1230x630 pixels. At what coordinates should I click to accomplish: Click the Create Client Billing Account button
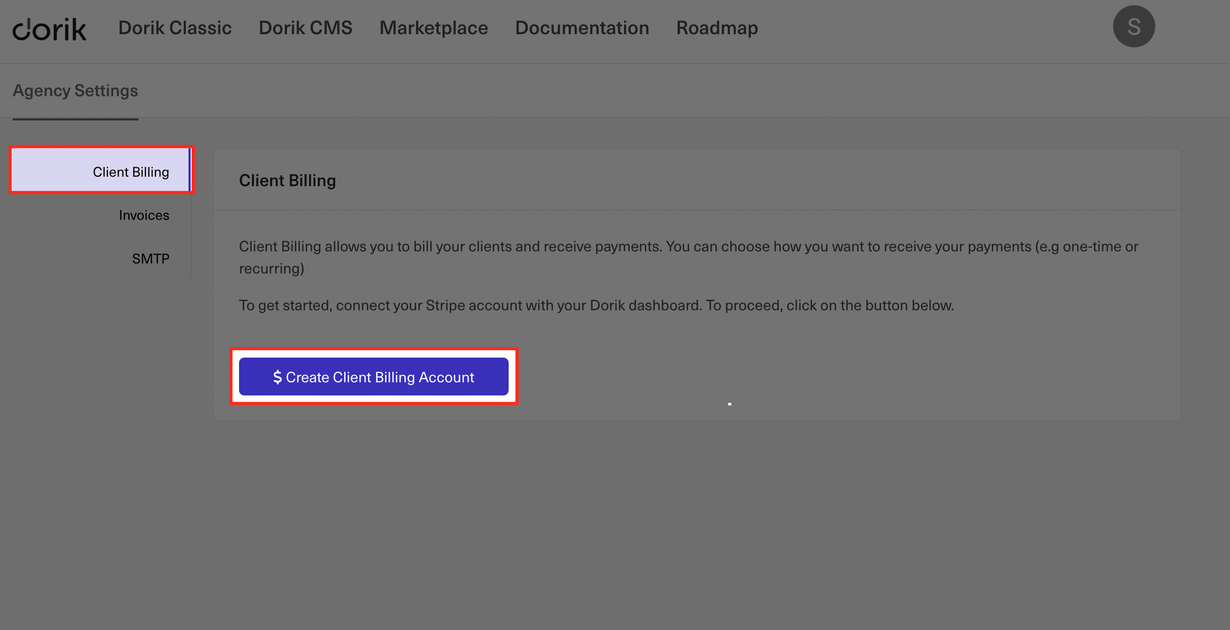tap(374, 377)
